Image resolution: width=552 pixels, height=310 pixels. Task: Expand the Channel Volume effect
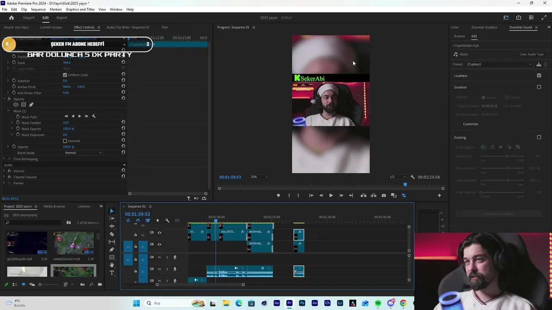pyautogui.click(x=4, y=177)
